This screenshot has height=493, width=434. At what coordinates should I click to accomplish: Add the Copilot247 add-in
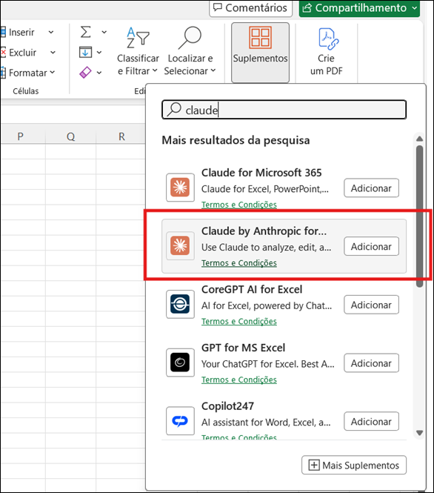(371, 421)
